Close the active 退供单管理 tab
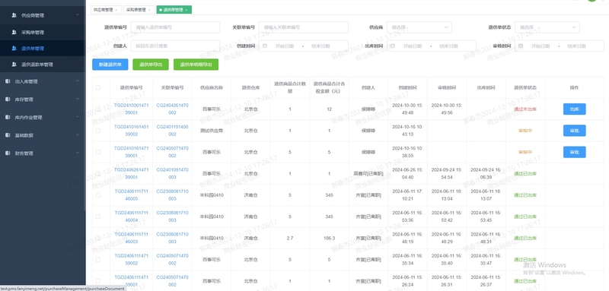 187,10
